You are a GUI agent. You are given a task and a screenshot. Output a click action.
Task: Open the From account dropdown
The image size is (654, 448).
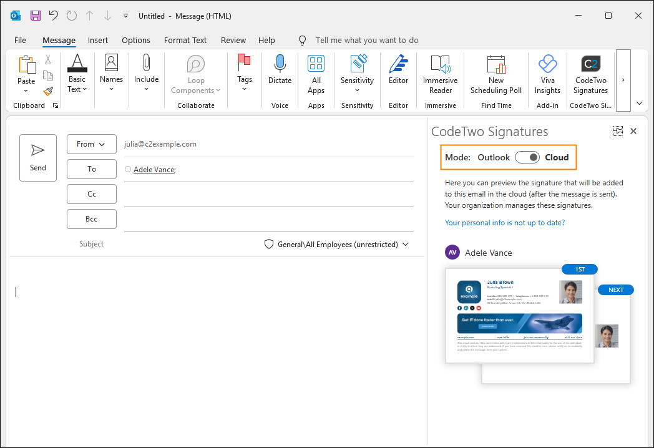click(x=91, y=144)
